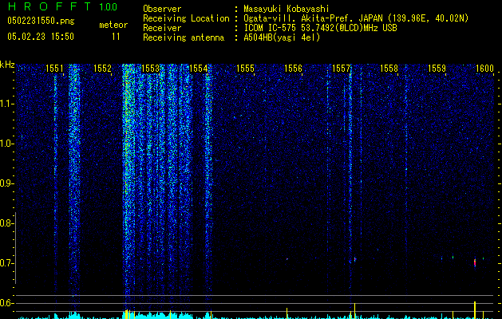Image resolution: width=502 pixels, height=319 pixels.
Task: Select observer name Masayuki Kobayashi
Action: (287, 9)
